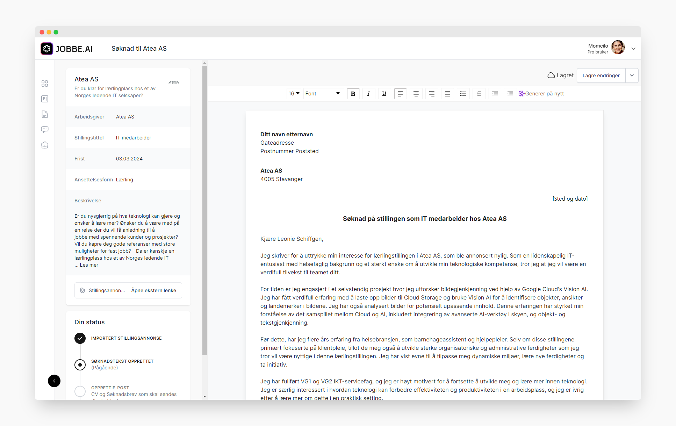Image resolution: width=676 pixels, height=426 pixels.
Task: Click Åpne ekstern lenke button
Action: pos(154,290)
